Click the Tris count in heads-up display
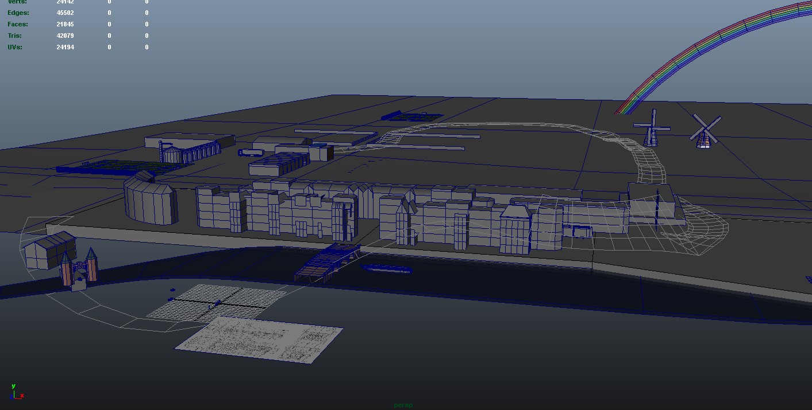The height and width of the screenshot is (410, 812). [65, 36]
